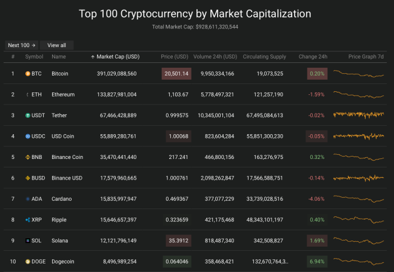Click the XRP Ripple icon
This screenshot has width=394, height=272.
point(28,219)
